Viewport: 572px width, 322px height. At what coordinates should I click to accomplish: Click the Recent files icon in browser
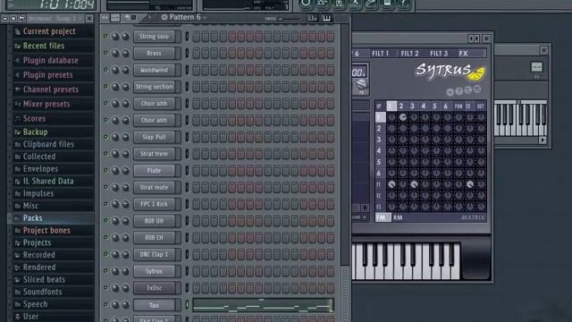pyautogui.click(x=17, y=46)
